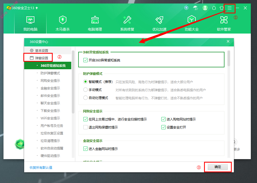
Task: Click the green shield icon in main window
Action: [20, 144]
